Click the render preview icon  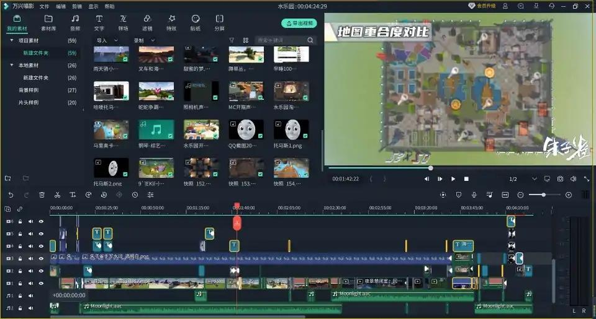443,194
